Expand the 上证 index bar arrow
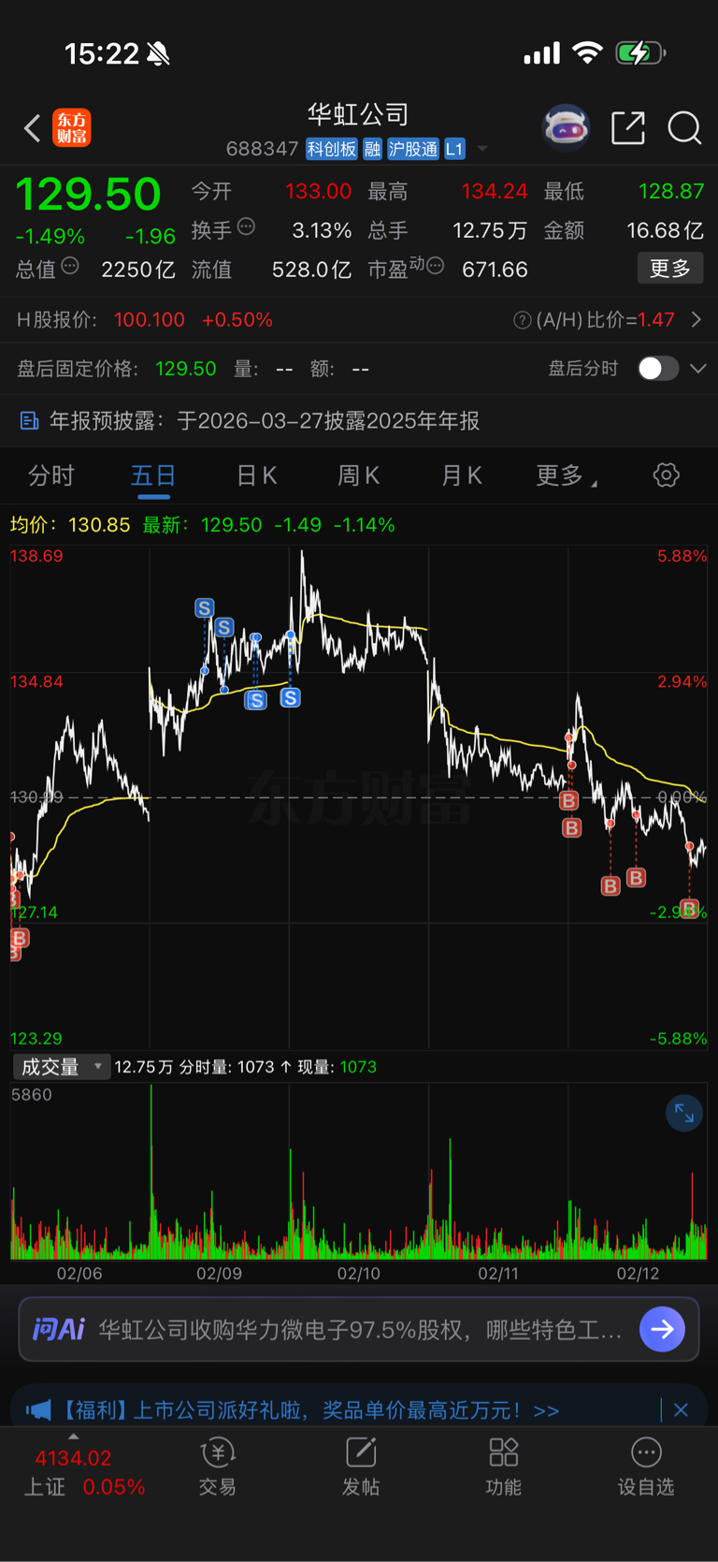The height and width of the screenshot is (1562, 718). coord(74,1437)
